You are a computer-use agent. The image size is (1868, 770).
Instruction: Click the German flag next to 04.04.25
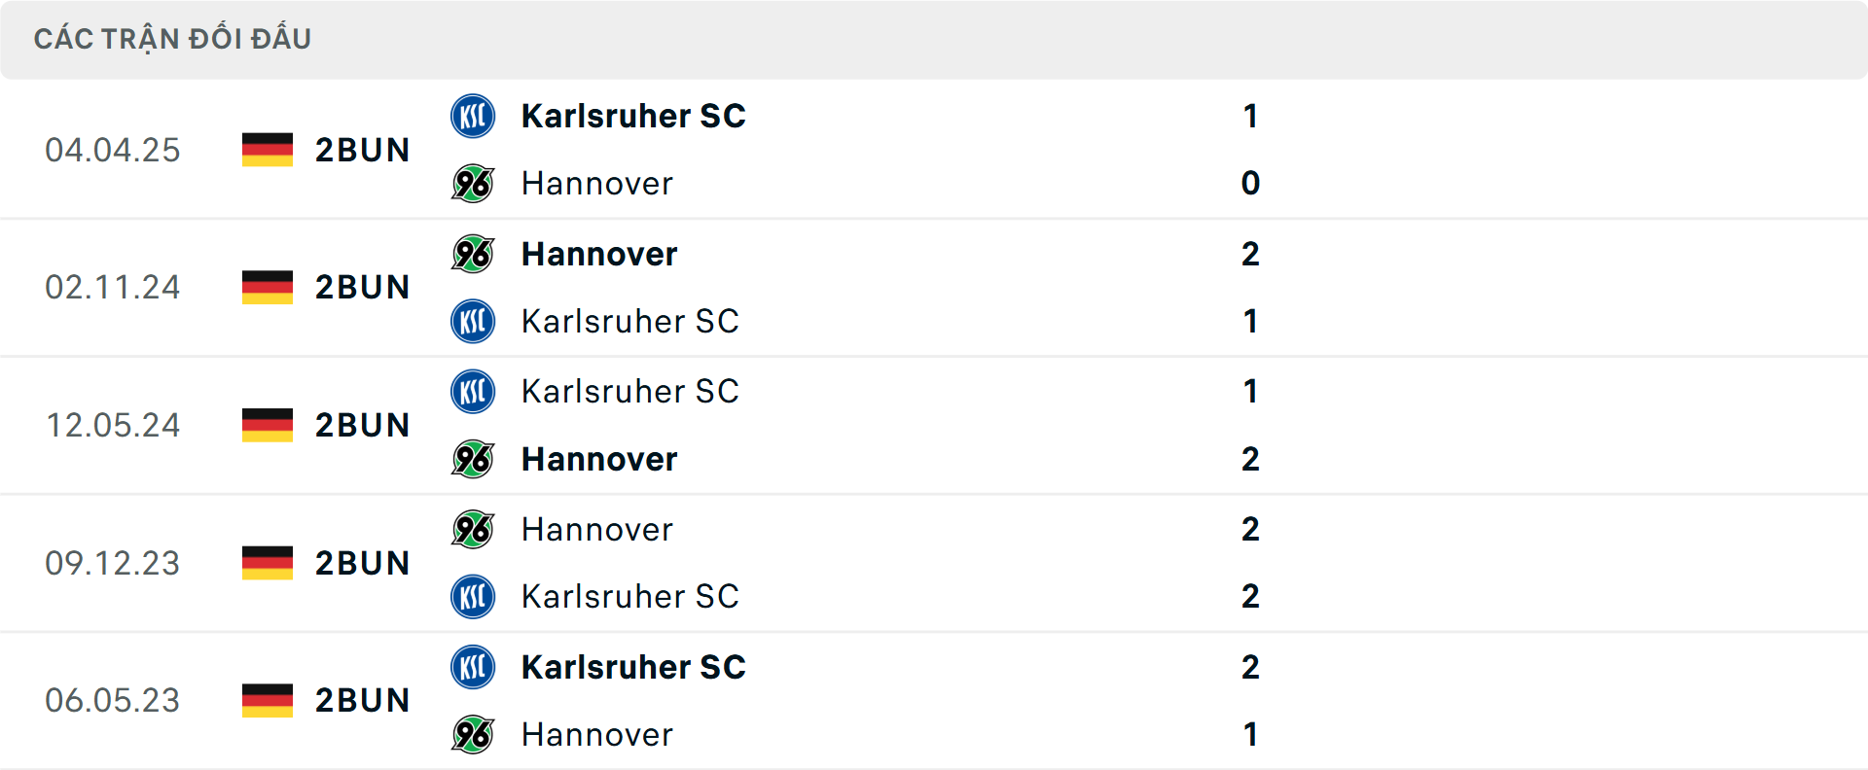pos(267,150)
